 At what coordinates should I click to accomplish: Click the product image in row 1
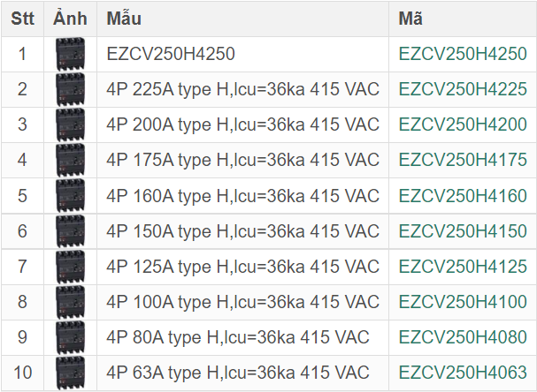pyautogui.click(x=70, y=55)
